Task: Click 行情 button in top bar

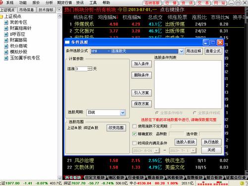Action: [171, 3]
